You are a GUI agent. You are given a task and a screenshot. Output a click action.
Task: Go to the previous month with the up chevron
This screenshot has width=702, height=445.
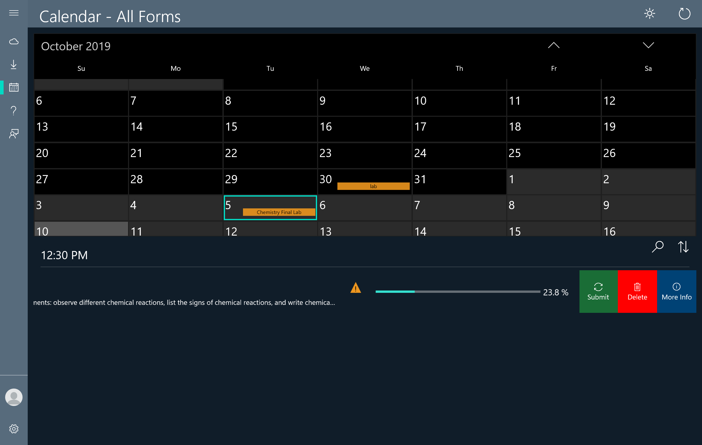point(554,45)
